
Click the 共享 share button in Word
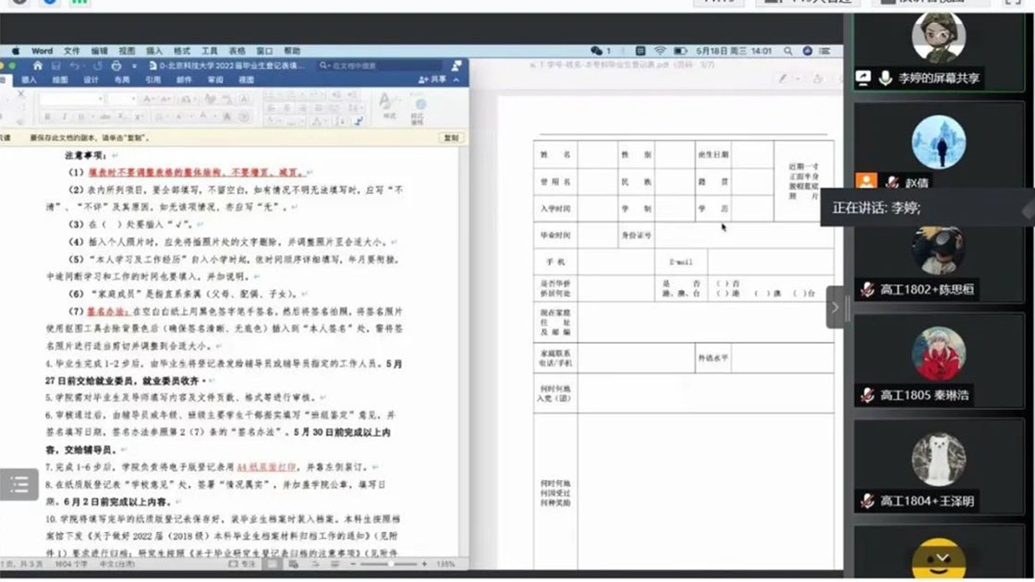(433, 79)
